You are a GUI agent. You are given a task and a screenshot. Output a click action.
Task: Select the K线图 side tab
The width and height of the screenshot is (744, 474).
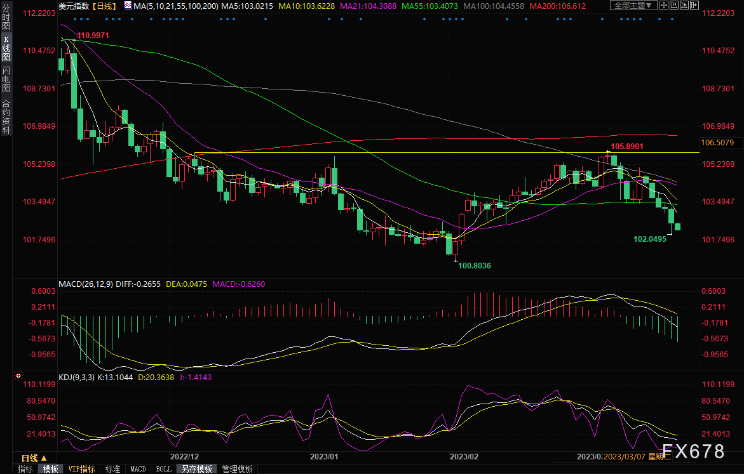click(x=6, y=48)
